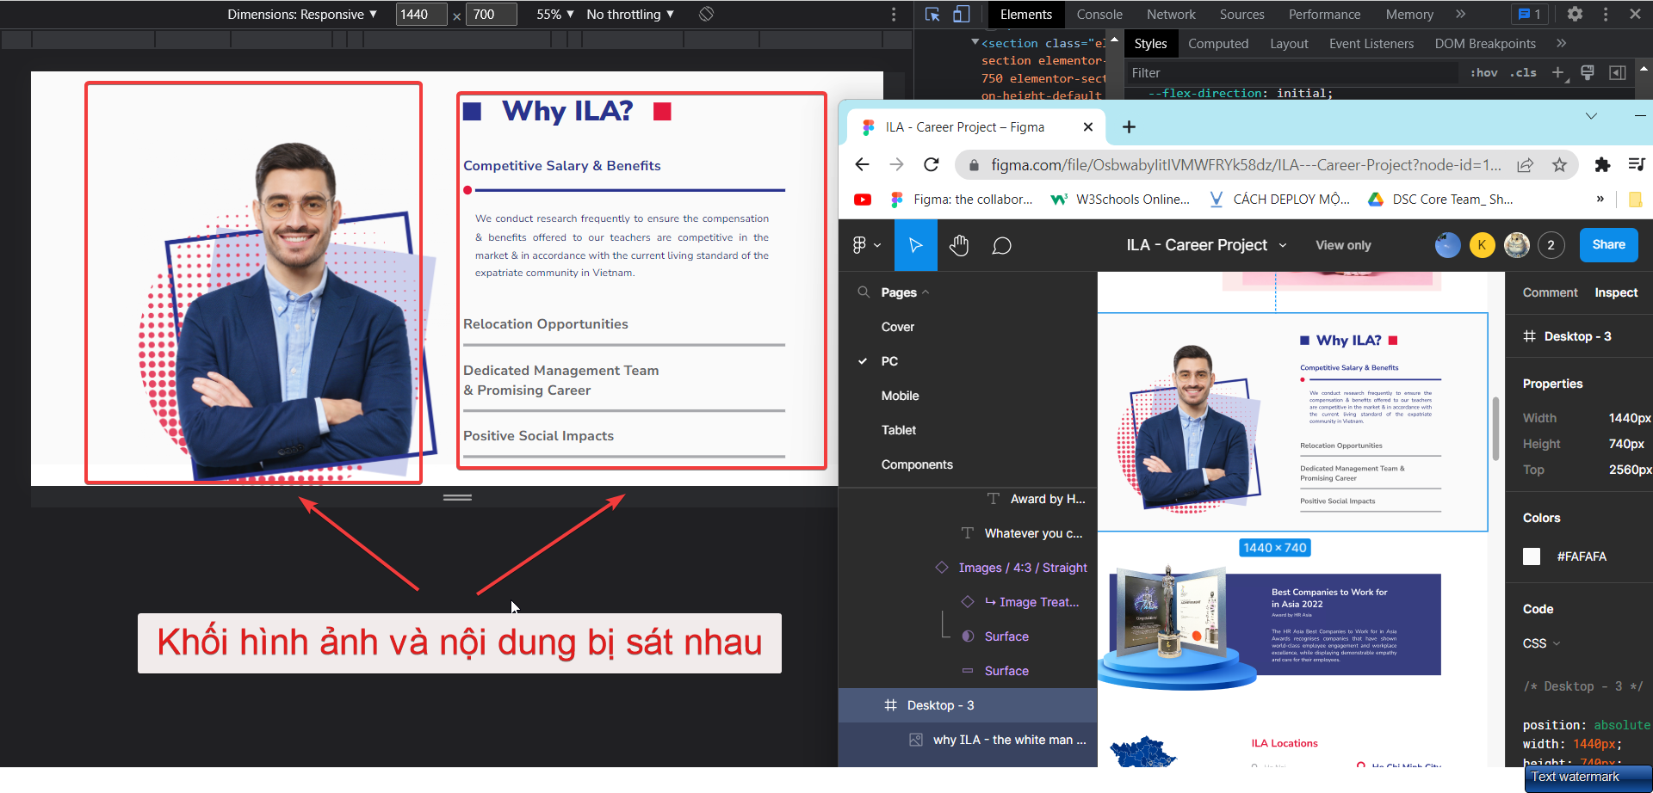Select the Mobile page

(900, 396)
